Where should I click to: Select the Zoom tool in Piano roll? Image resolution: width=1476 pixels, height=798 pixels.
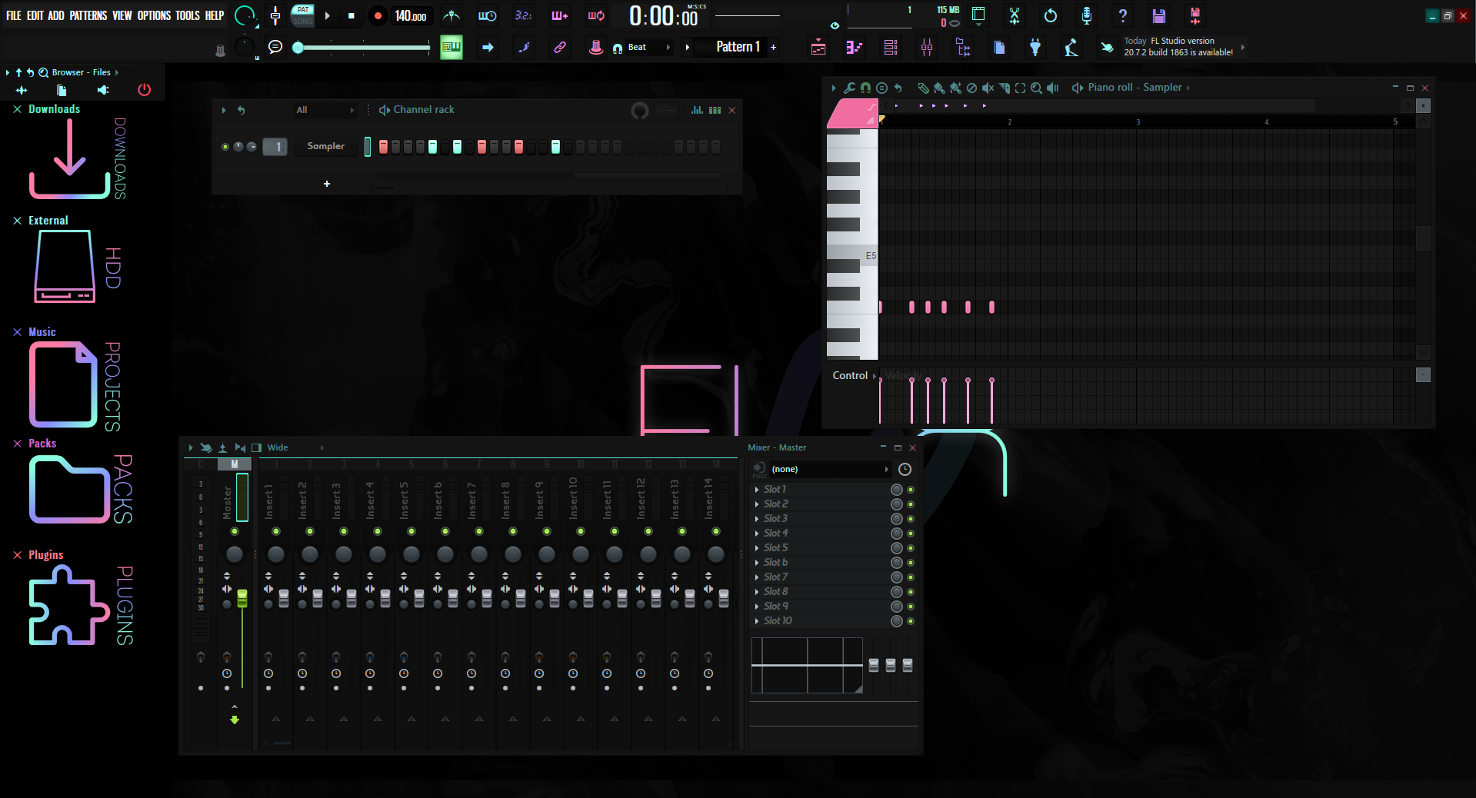[1036, 88]
